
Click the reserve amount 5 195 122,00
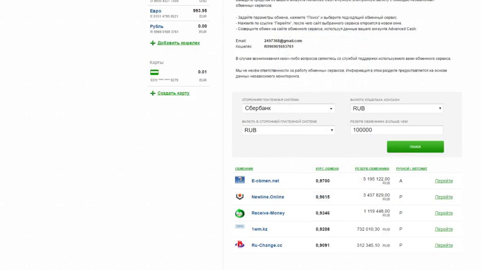[377, 179]
